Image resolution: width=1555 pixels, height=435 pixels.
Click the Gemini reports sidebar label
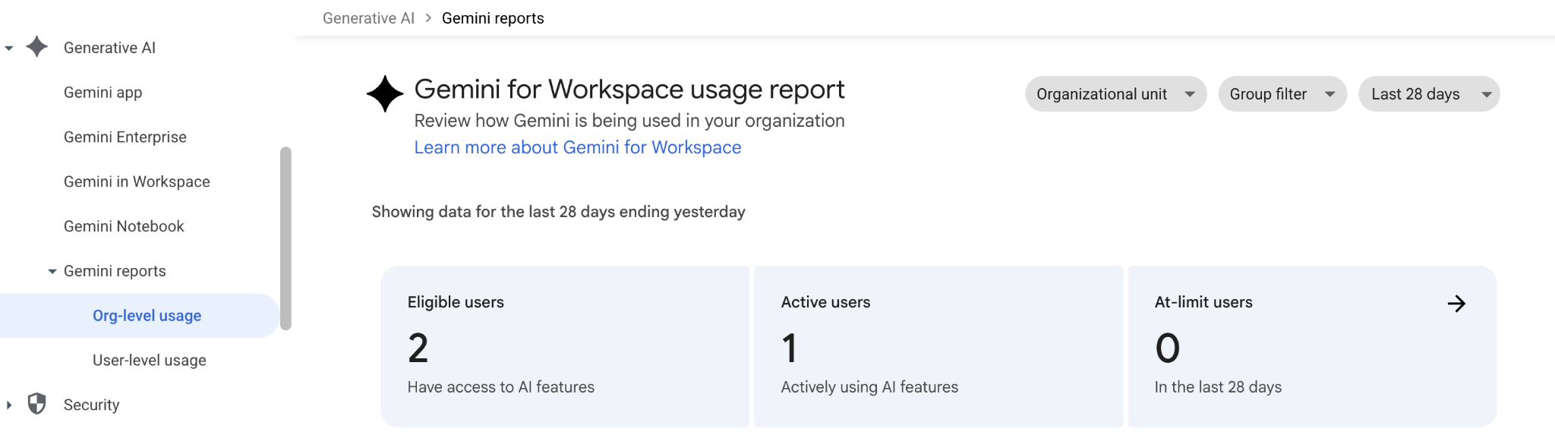click(115, 271)
